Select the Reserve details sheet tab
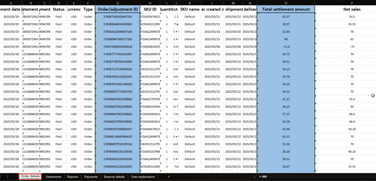Screen dimensions: 376x181 (x=114, y=177)
